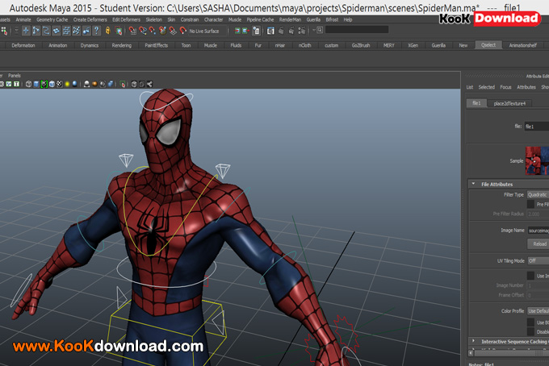Toggle use all lights yellow bulb icon
The width and height of the screenshot is (549, 366).
(x=67, y=84)
